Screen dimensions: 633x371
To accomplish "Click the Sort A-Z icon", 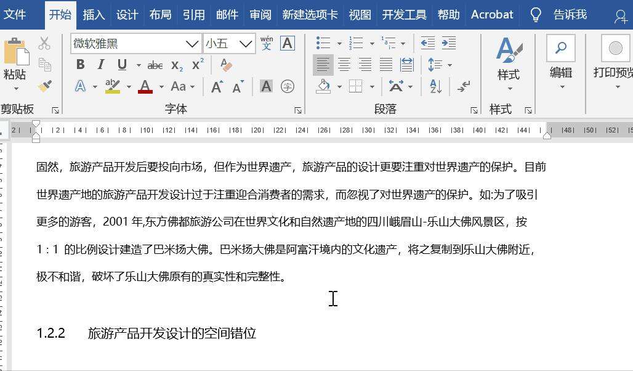I will (x=435, y=86).
